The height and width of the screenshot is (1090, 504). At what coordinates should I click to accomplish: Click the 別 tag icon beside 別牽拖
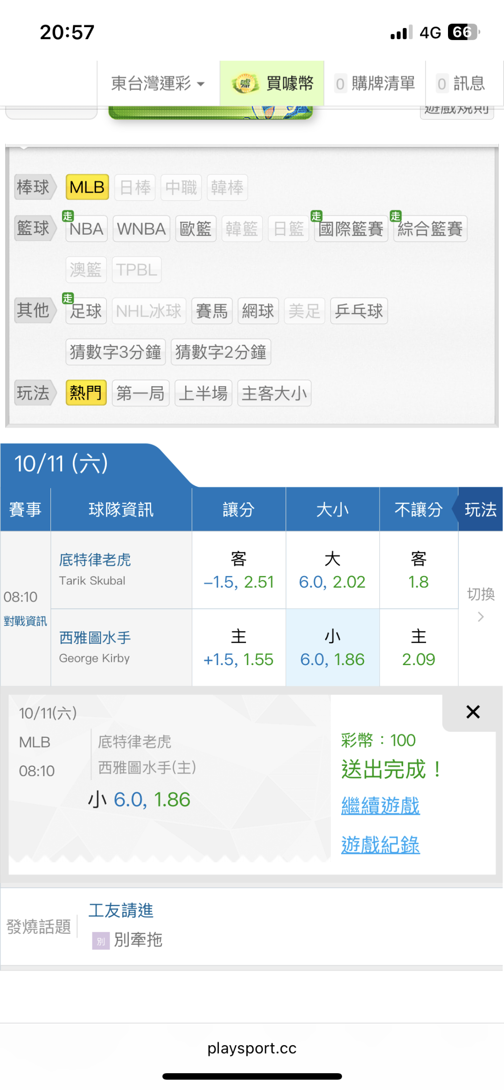click(101, 941)
